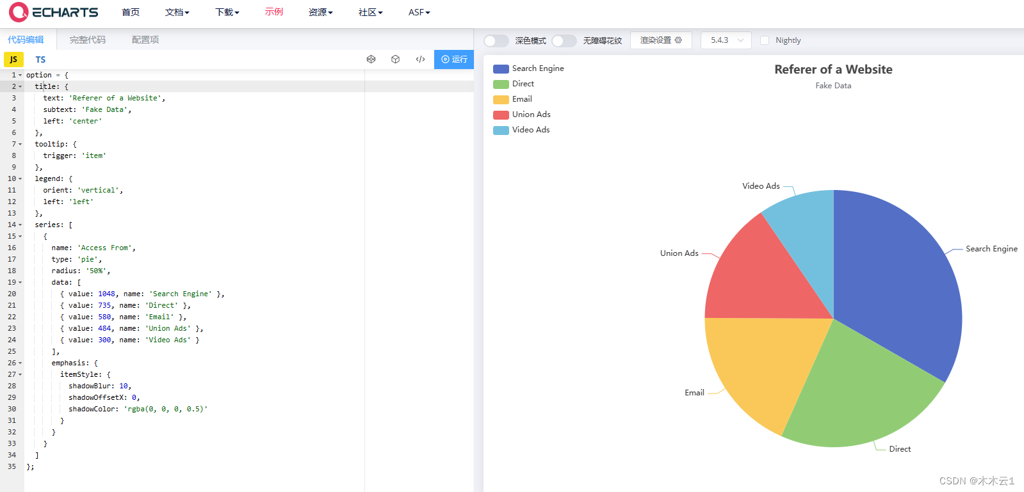Click chart title 'Referer of a Website'

click(833, 69)
